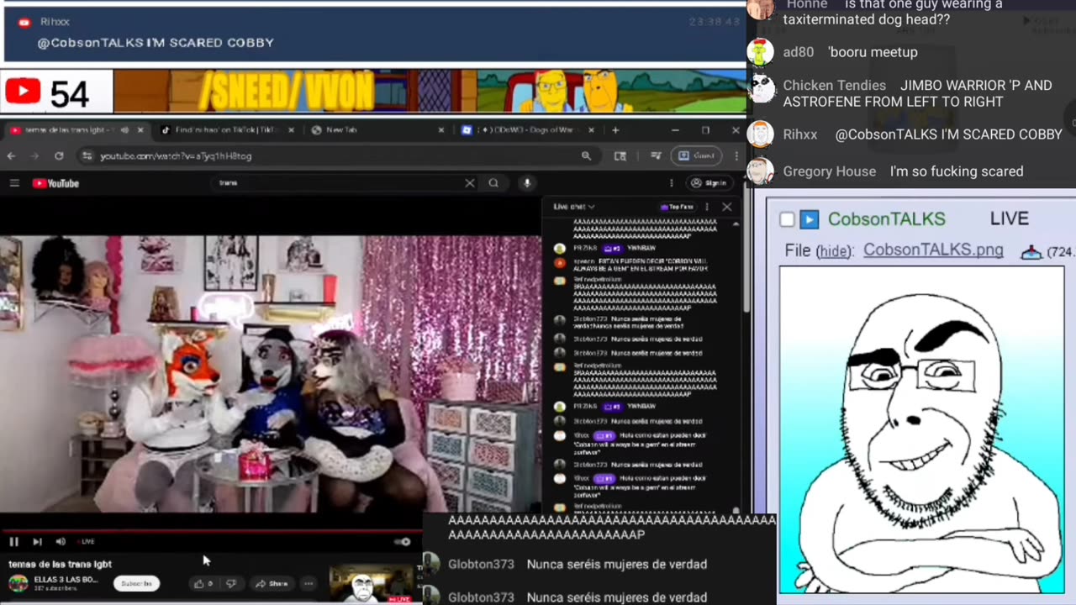
Task: Open the reading list side panel icon
Action: point(620,156)
